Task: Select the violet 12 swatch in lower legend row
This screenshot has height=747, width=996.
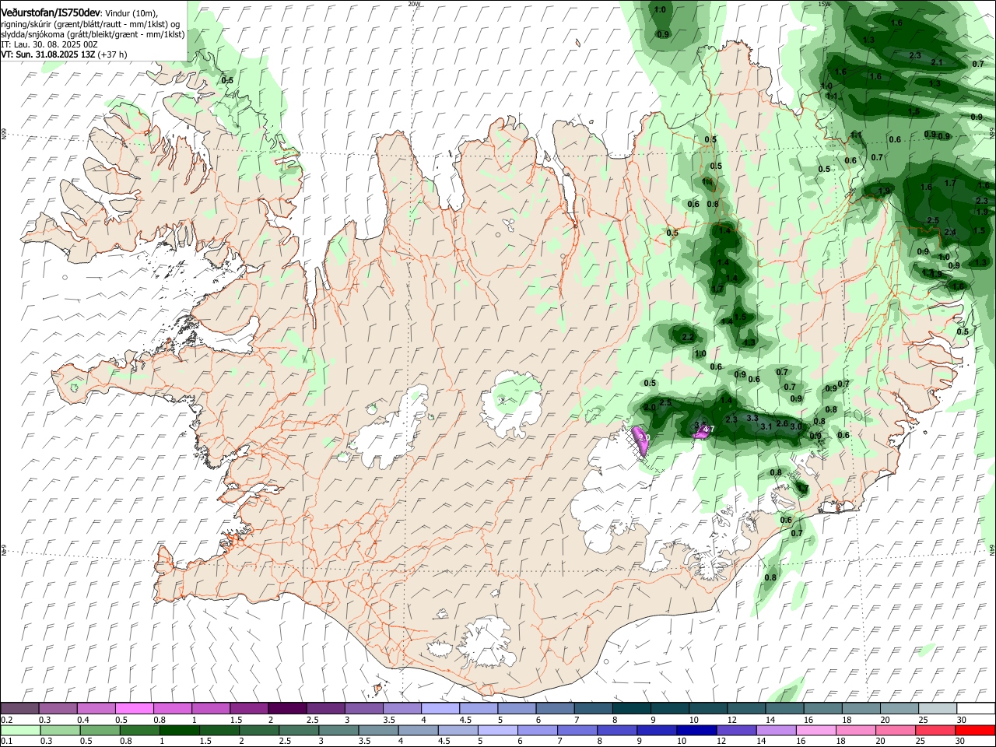Action: point(736,730)
